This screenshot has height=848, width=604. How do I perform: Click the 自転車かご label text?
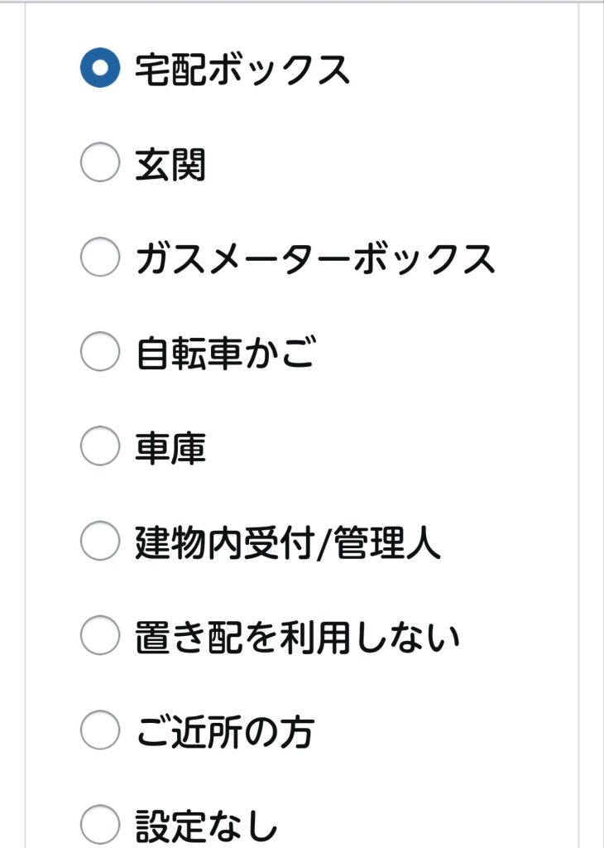(225, 354)
